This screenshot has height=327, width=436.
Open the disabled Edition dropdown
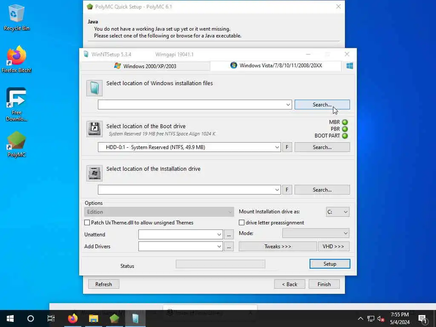point(159,212)
